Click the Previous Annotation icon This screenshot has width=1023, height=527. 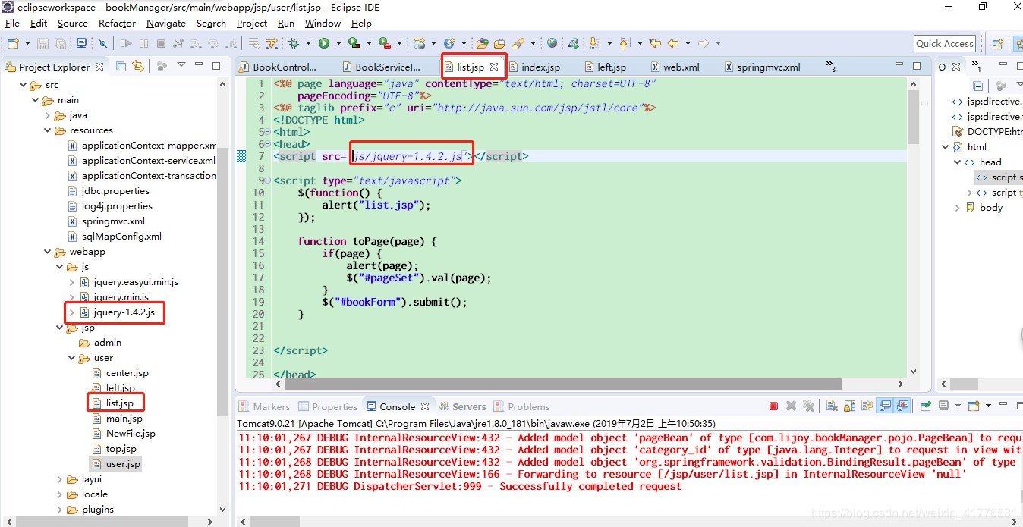(x=624, y=43)
